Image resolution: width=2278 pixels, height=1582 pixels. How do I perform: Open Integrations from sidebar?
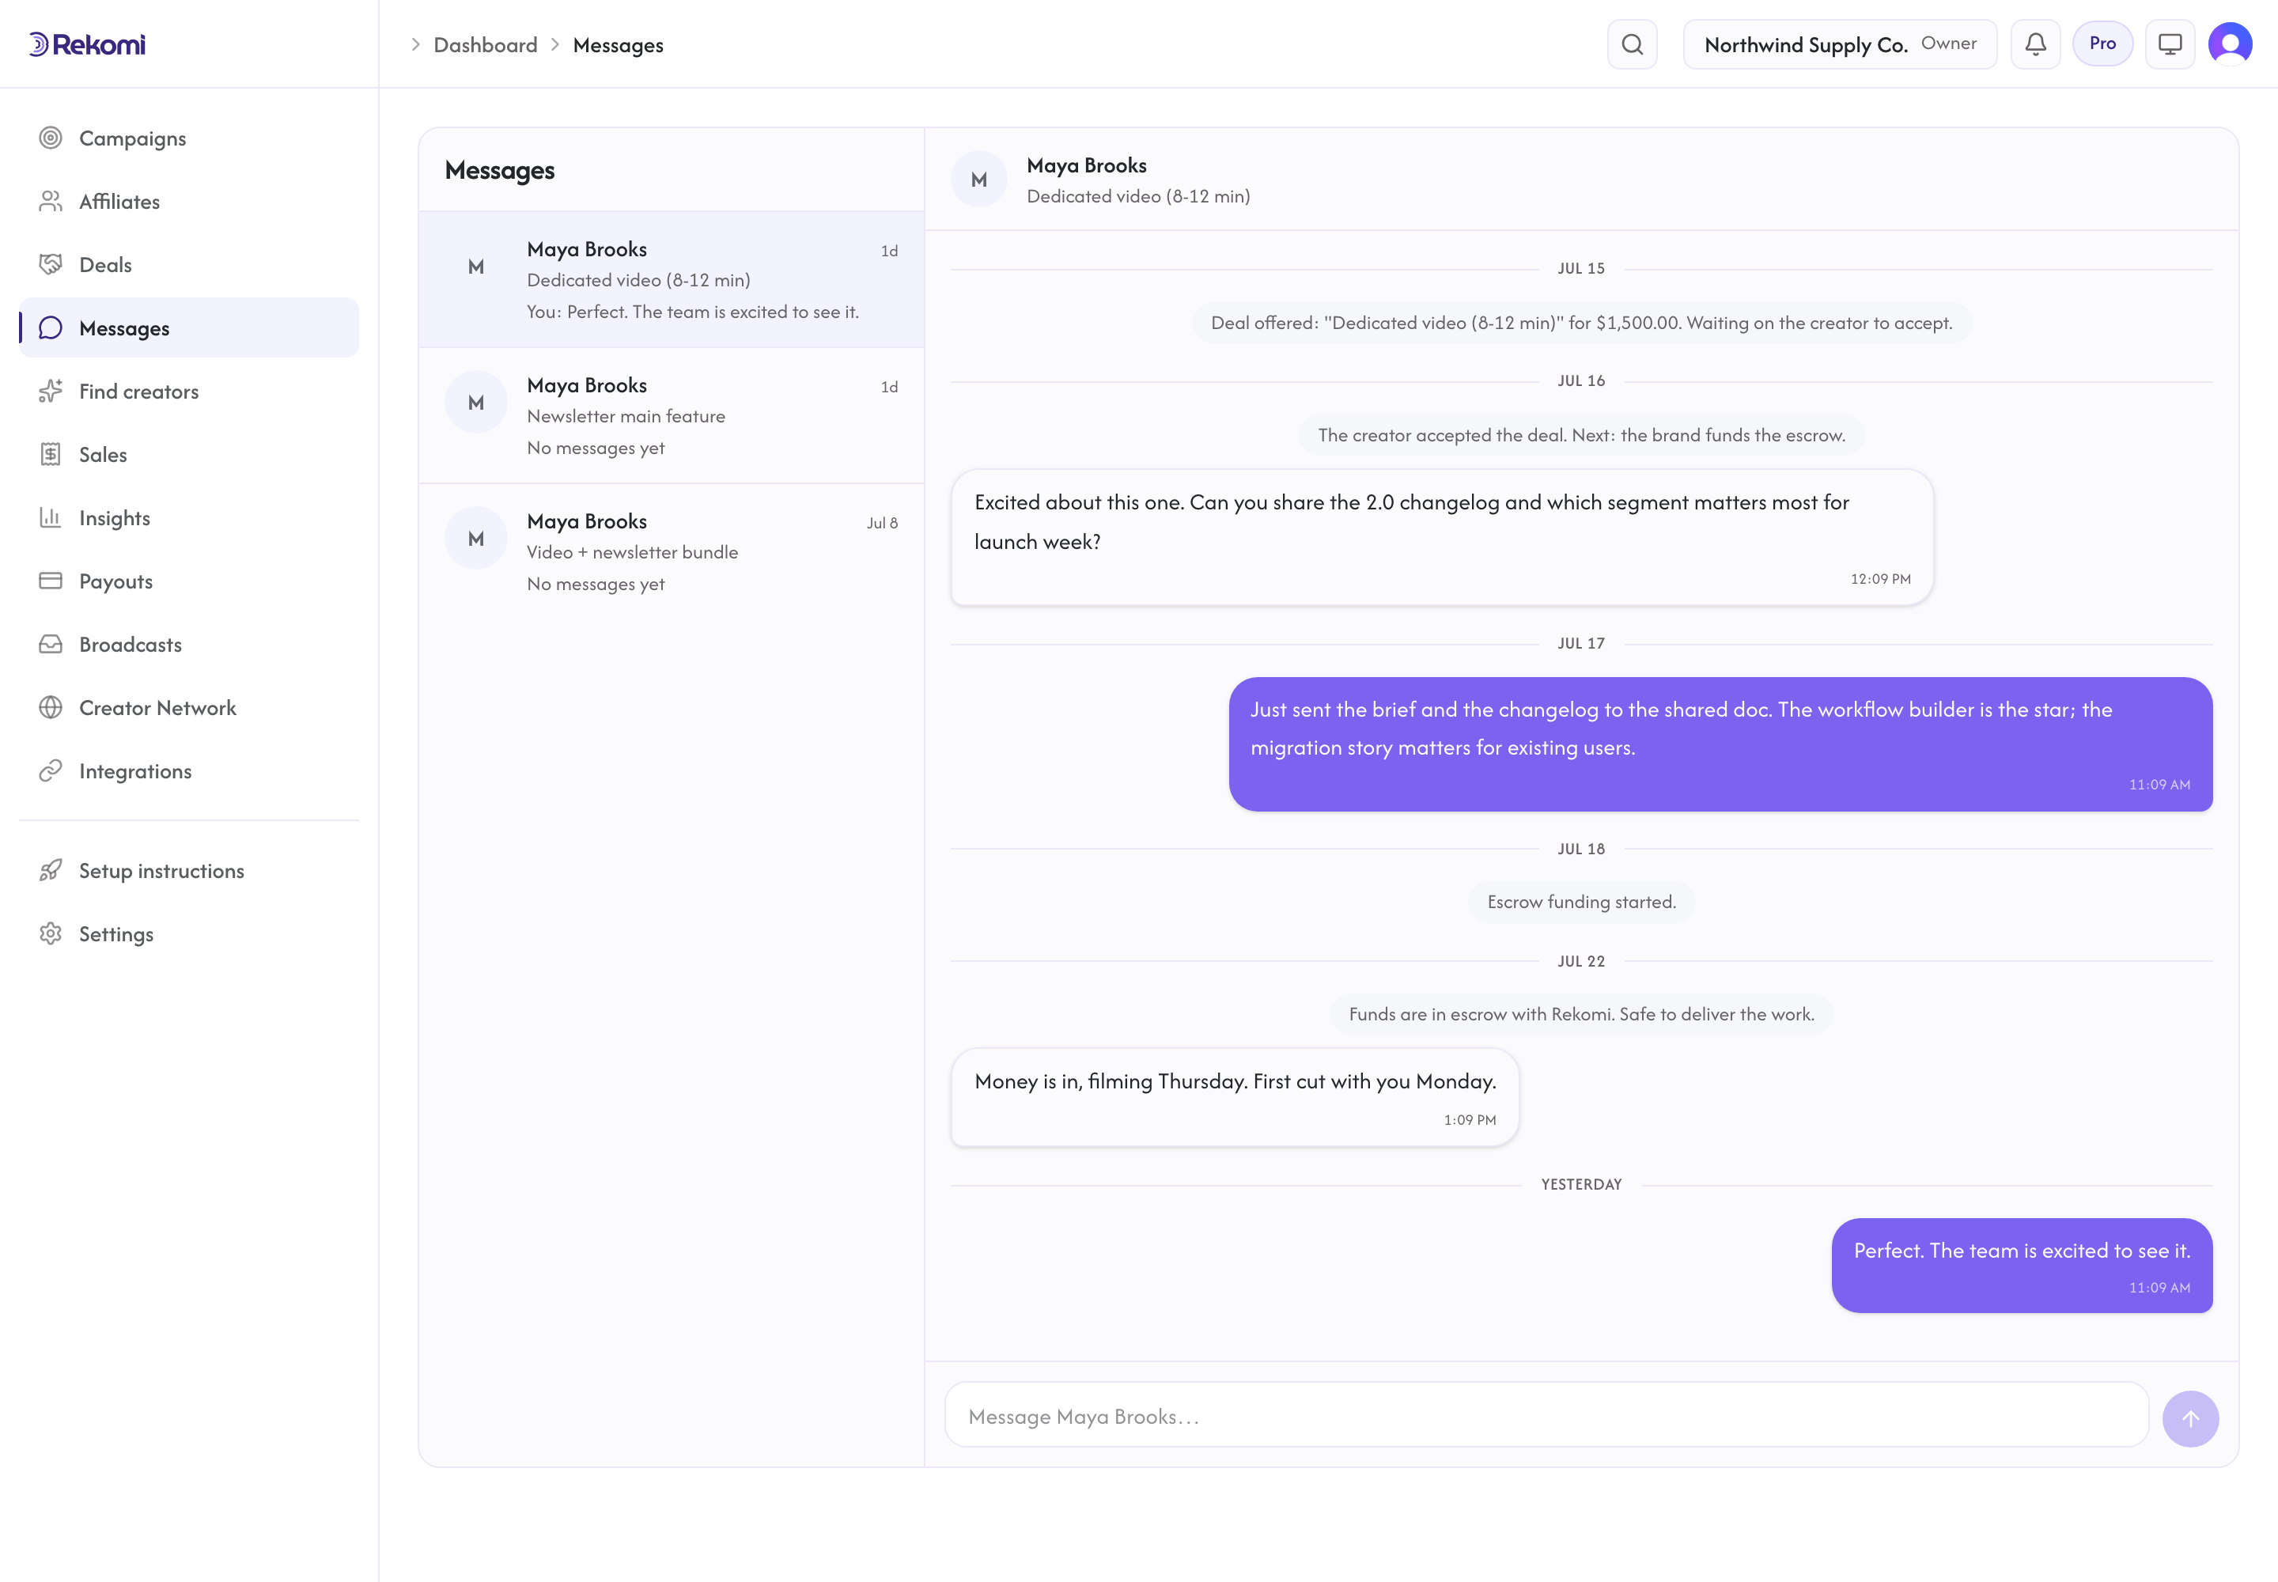pos(188,771)
